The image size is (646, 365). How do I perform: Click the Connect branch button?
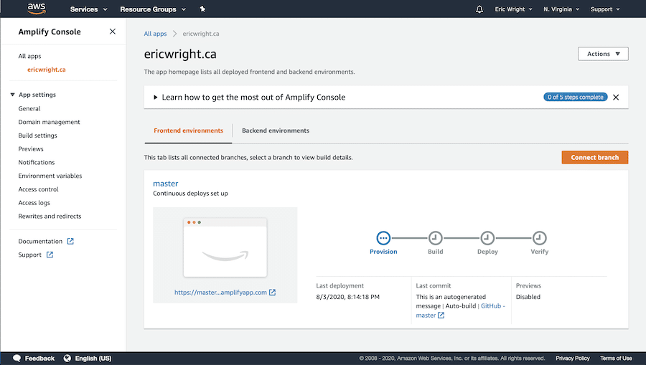point(594,157)
